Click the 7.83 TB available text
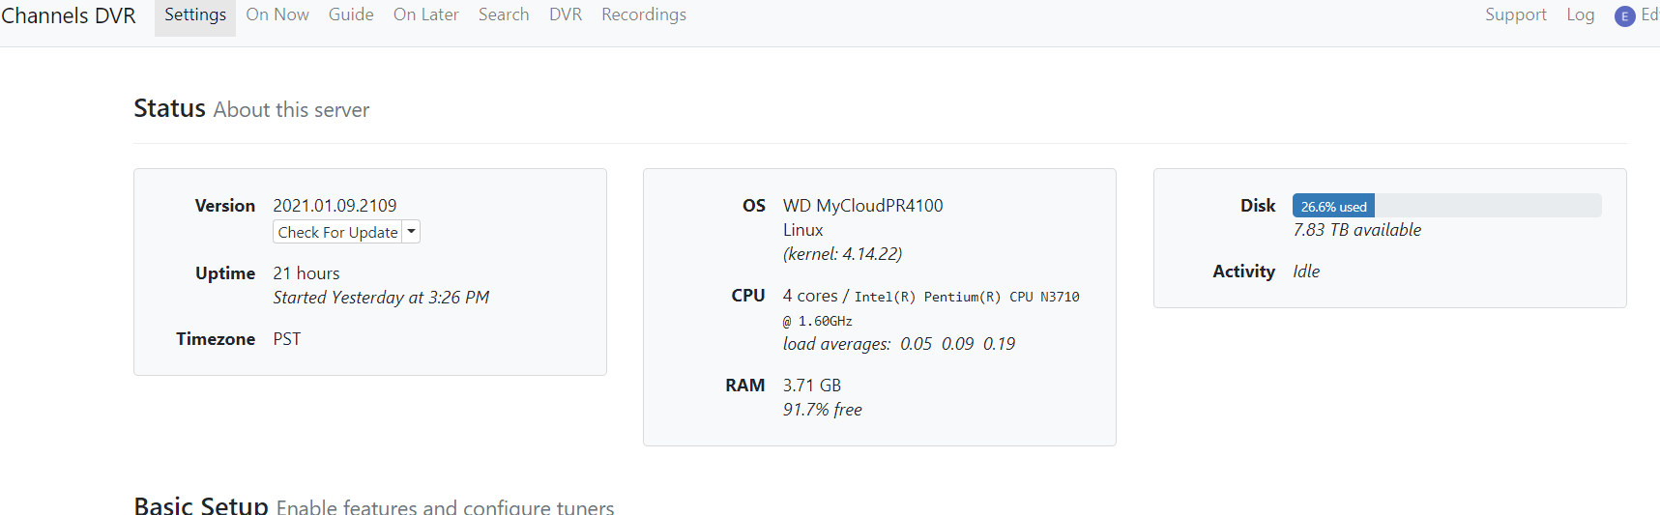 coord(1357,230)
